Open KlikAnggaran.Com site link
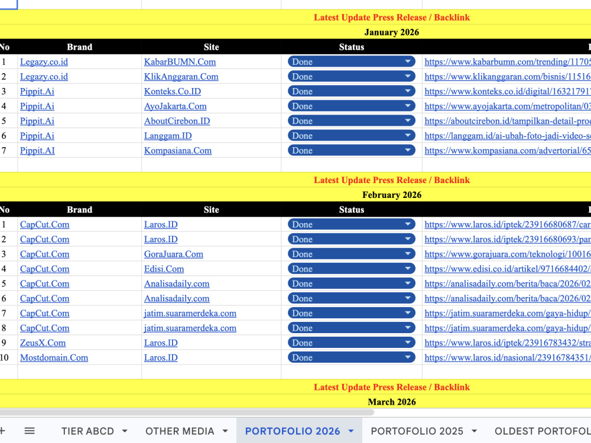Screen dimensions: 591x443 [x=181, y=76]
